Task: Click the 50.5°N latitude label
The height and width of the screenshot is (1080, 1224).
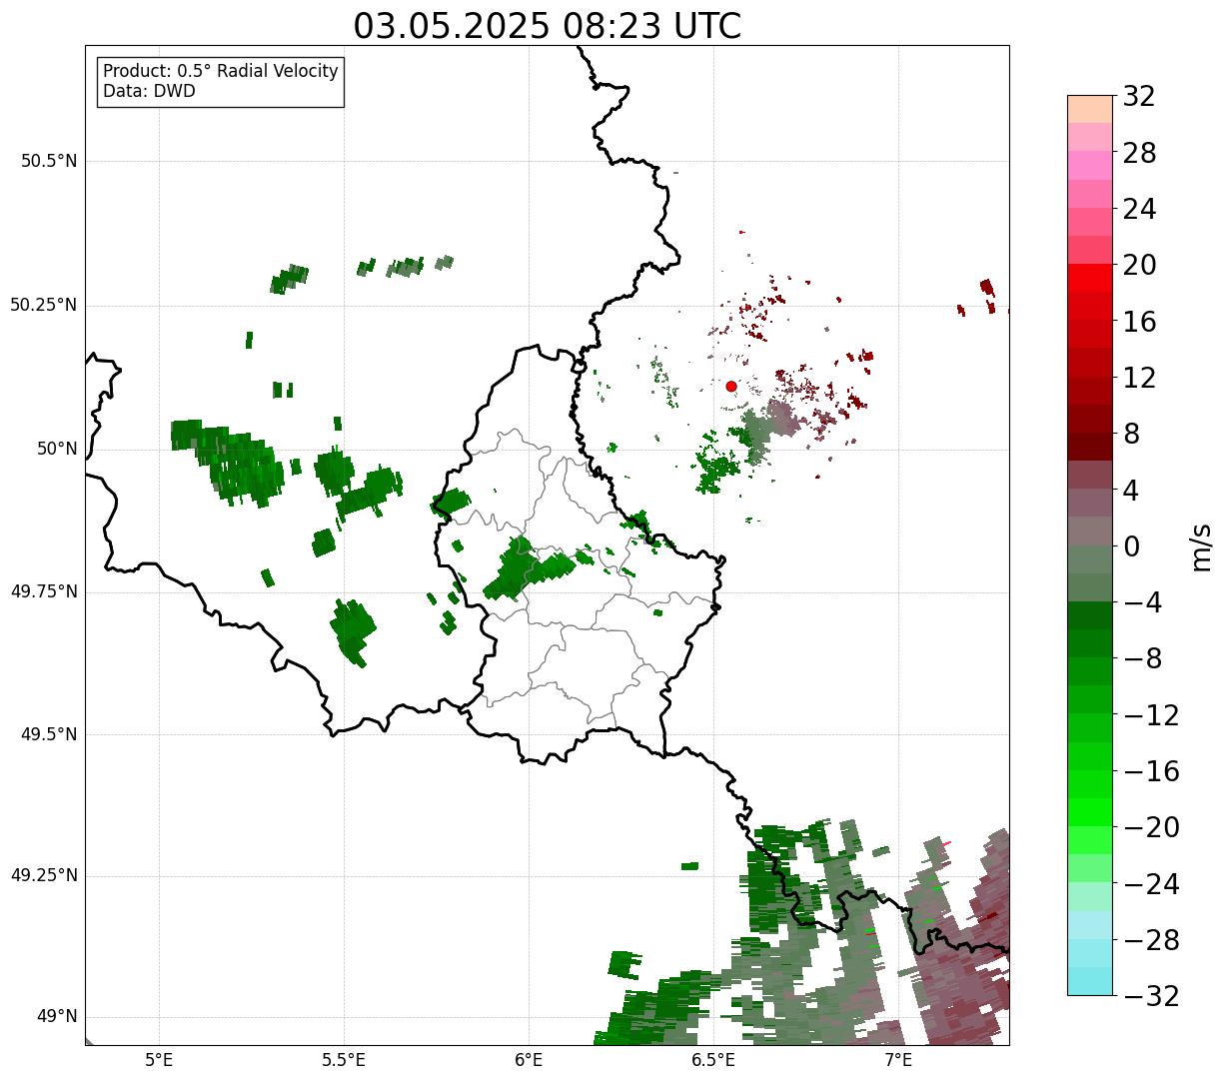Action: tap(49, 161)
